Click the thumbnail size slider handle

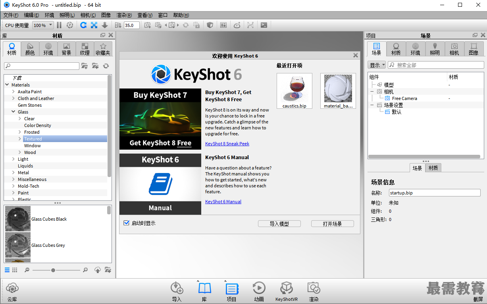[x=53, y=270]
